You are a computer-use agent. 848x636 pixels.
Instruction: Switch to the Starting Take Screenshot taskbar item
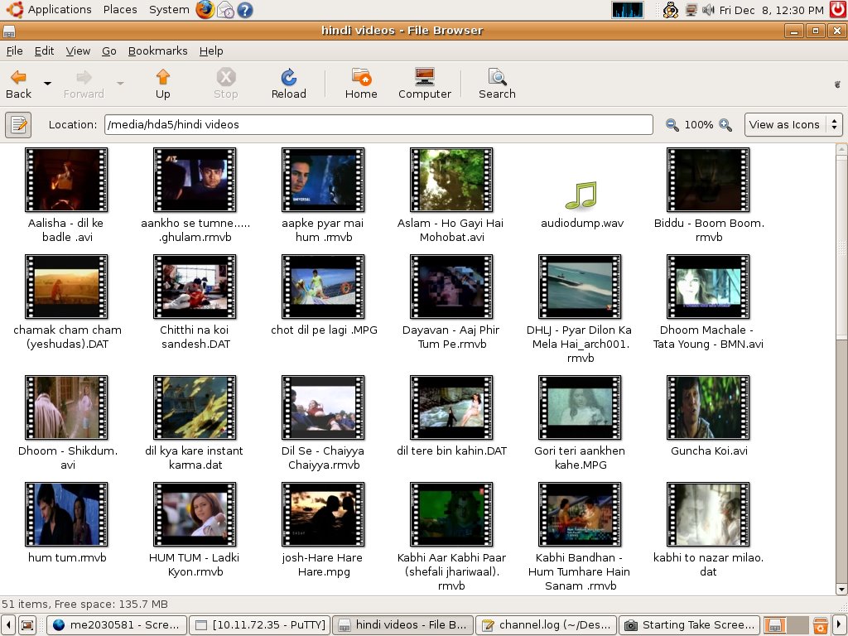pyautogui.click(x=689, y=625)
